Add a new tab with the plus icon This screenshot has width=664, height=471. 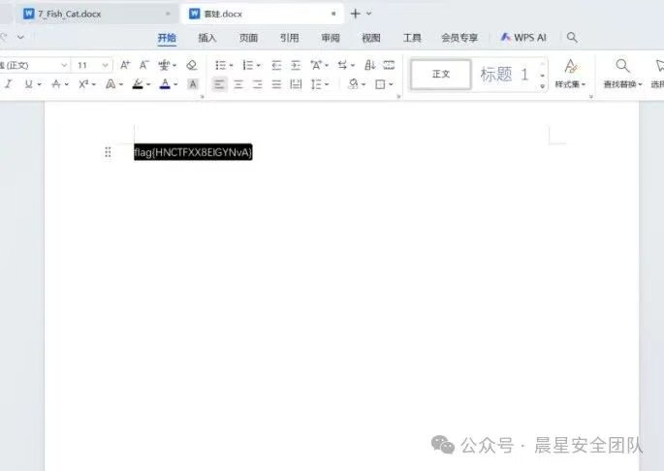coord(355,14)
